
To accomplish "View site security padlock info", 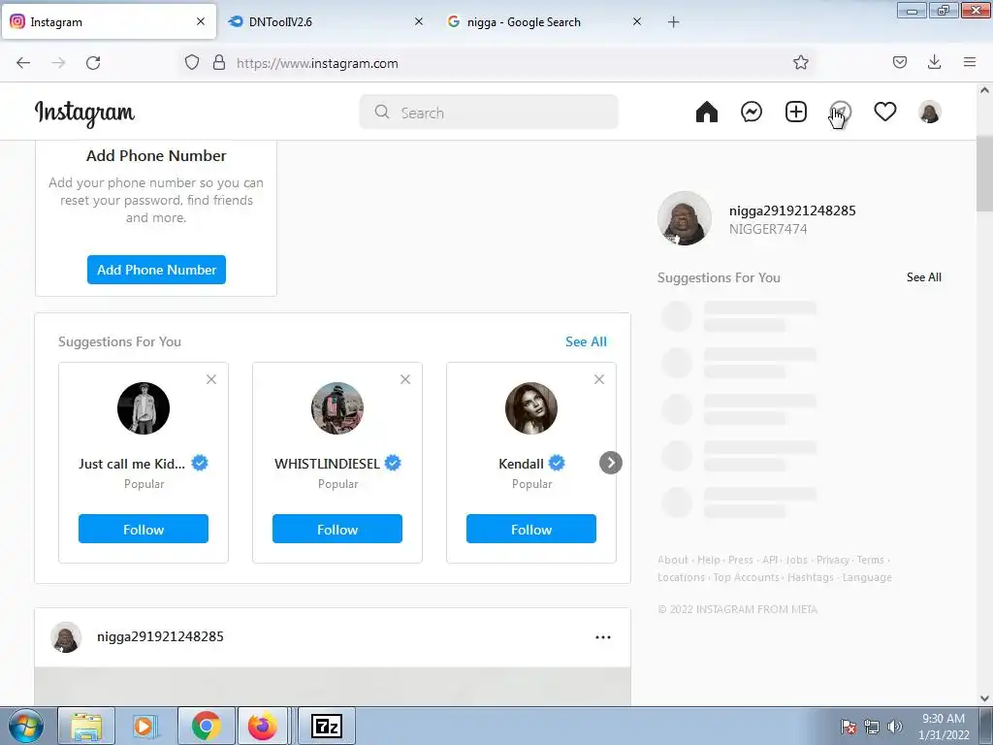I will [219, 63].
